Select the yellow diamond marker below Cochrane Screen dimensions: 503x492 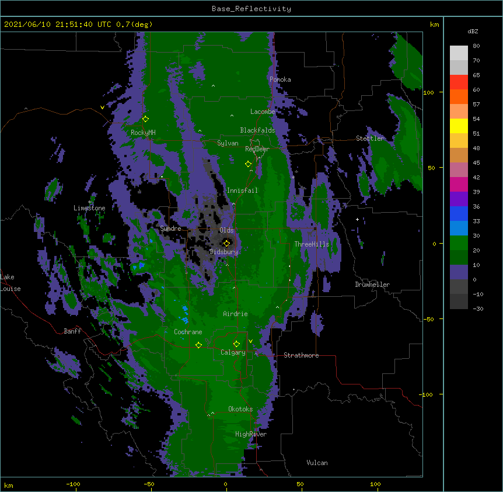198,345
